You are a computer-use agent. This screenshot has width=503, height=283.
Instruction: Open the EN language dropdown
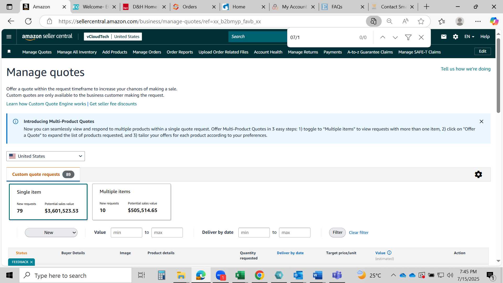pos(469,37)
